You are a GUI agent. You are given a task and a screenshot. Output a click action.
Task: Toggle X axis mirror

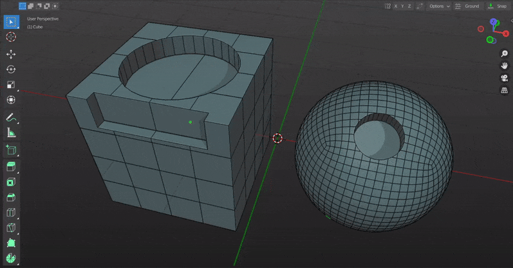click(396, 6)
